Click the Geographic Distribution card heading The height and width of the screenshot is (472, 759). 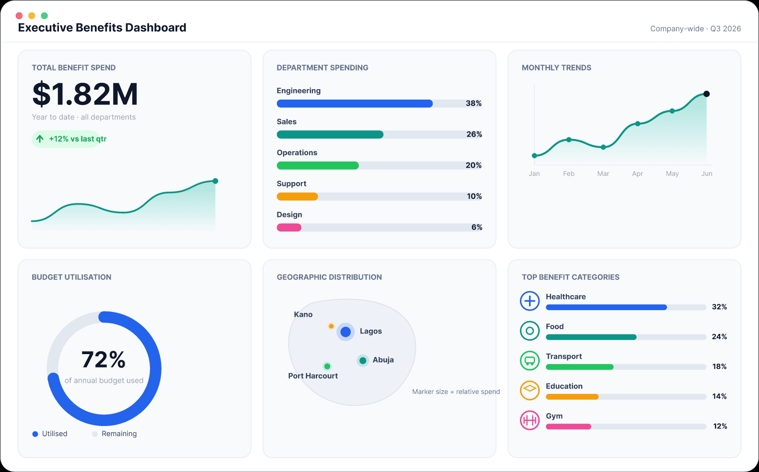click(x=329, y=277)
